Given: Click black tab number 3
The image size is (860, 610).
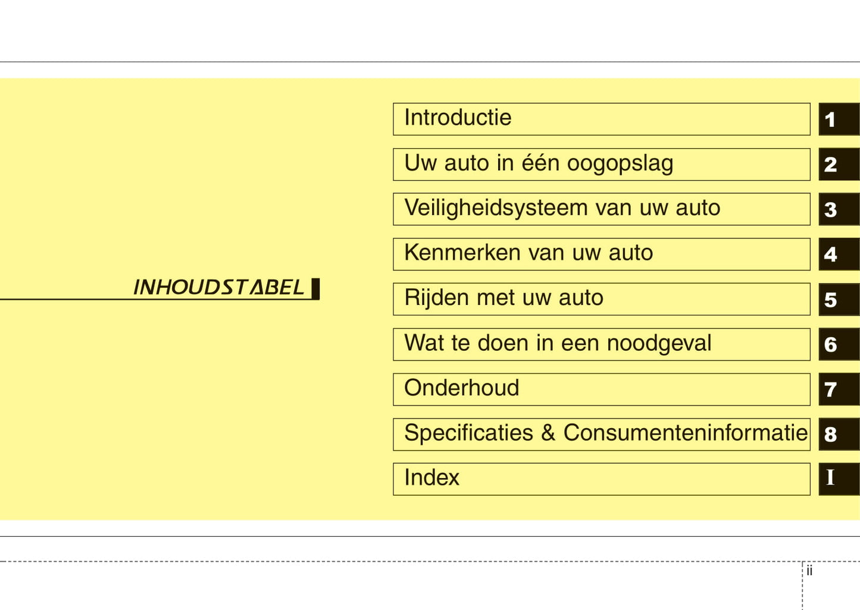Looking at the screenshot, I should click(839, 209).
